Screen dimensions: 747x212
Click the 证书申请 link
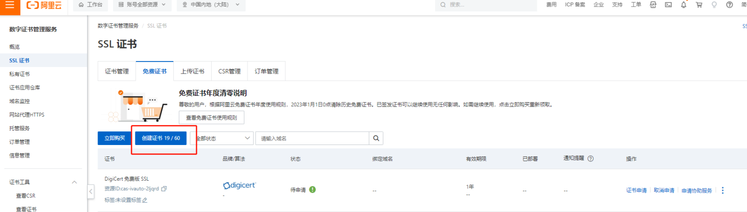[x=636, y=190]
